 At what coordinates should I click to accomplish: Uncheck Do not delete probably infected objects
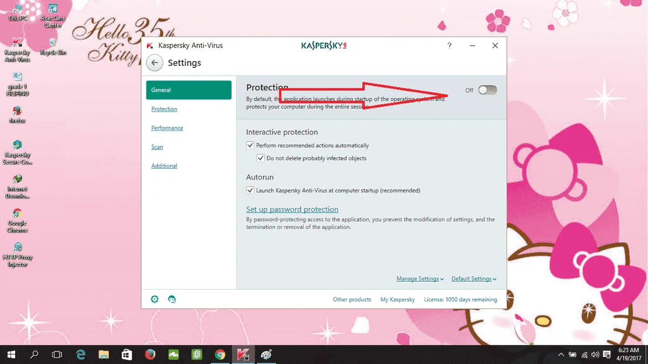pos(261,158)
